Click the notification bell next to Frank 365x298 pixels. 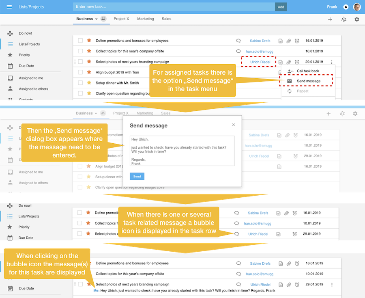click(346, 7)
